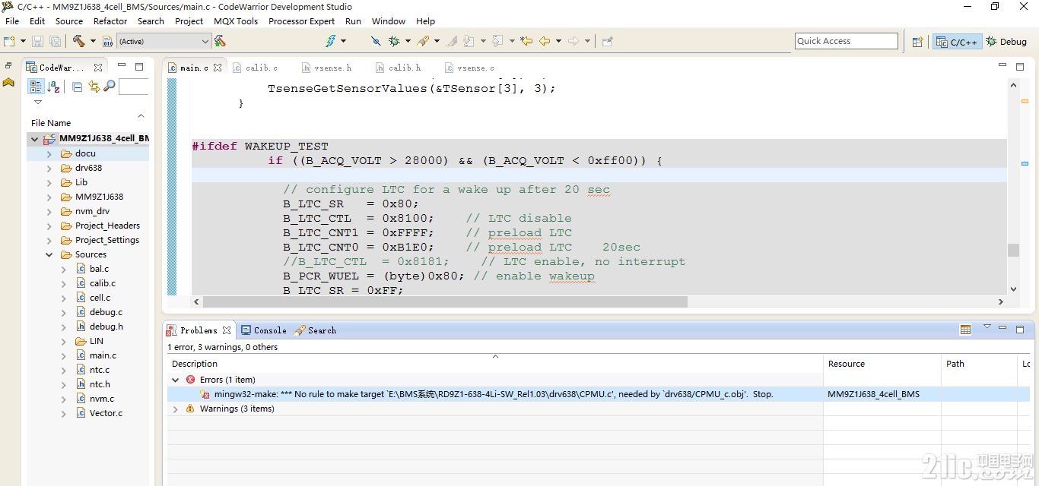Expand the Warnings (3 items) group

click(x=175, y=409)
